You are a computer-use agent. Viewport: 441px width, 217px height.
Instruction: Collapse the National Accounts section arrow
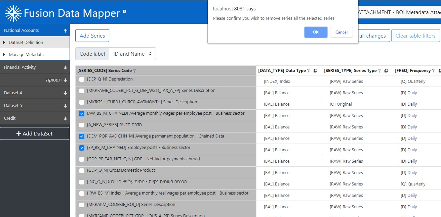(x=65, y=31)
